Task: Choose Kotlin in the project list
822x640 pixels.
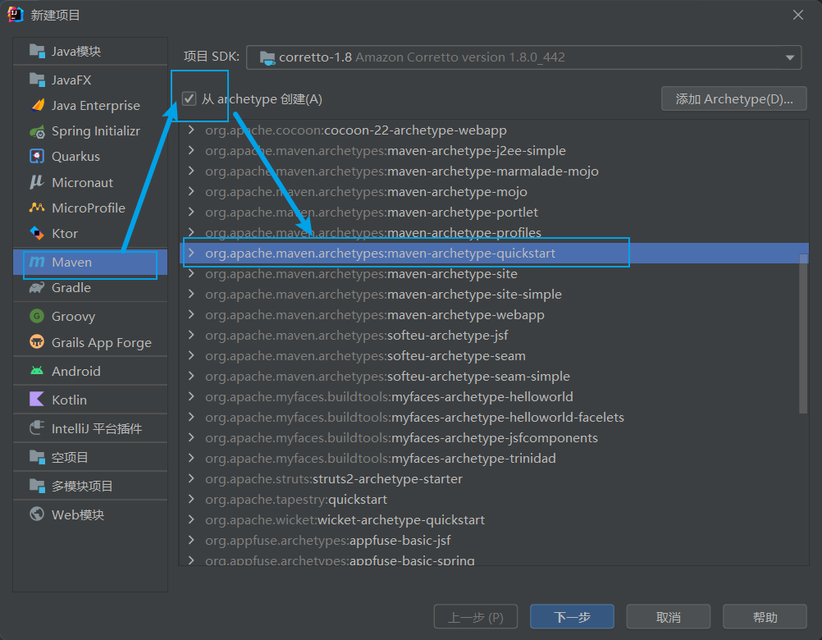Action: pyautogui.click(x=90, y=400)
